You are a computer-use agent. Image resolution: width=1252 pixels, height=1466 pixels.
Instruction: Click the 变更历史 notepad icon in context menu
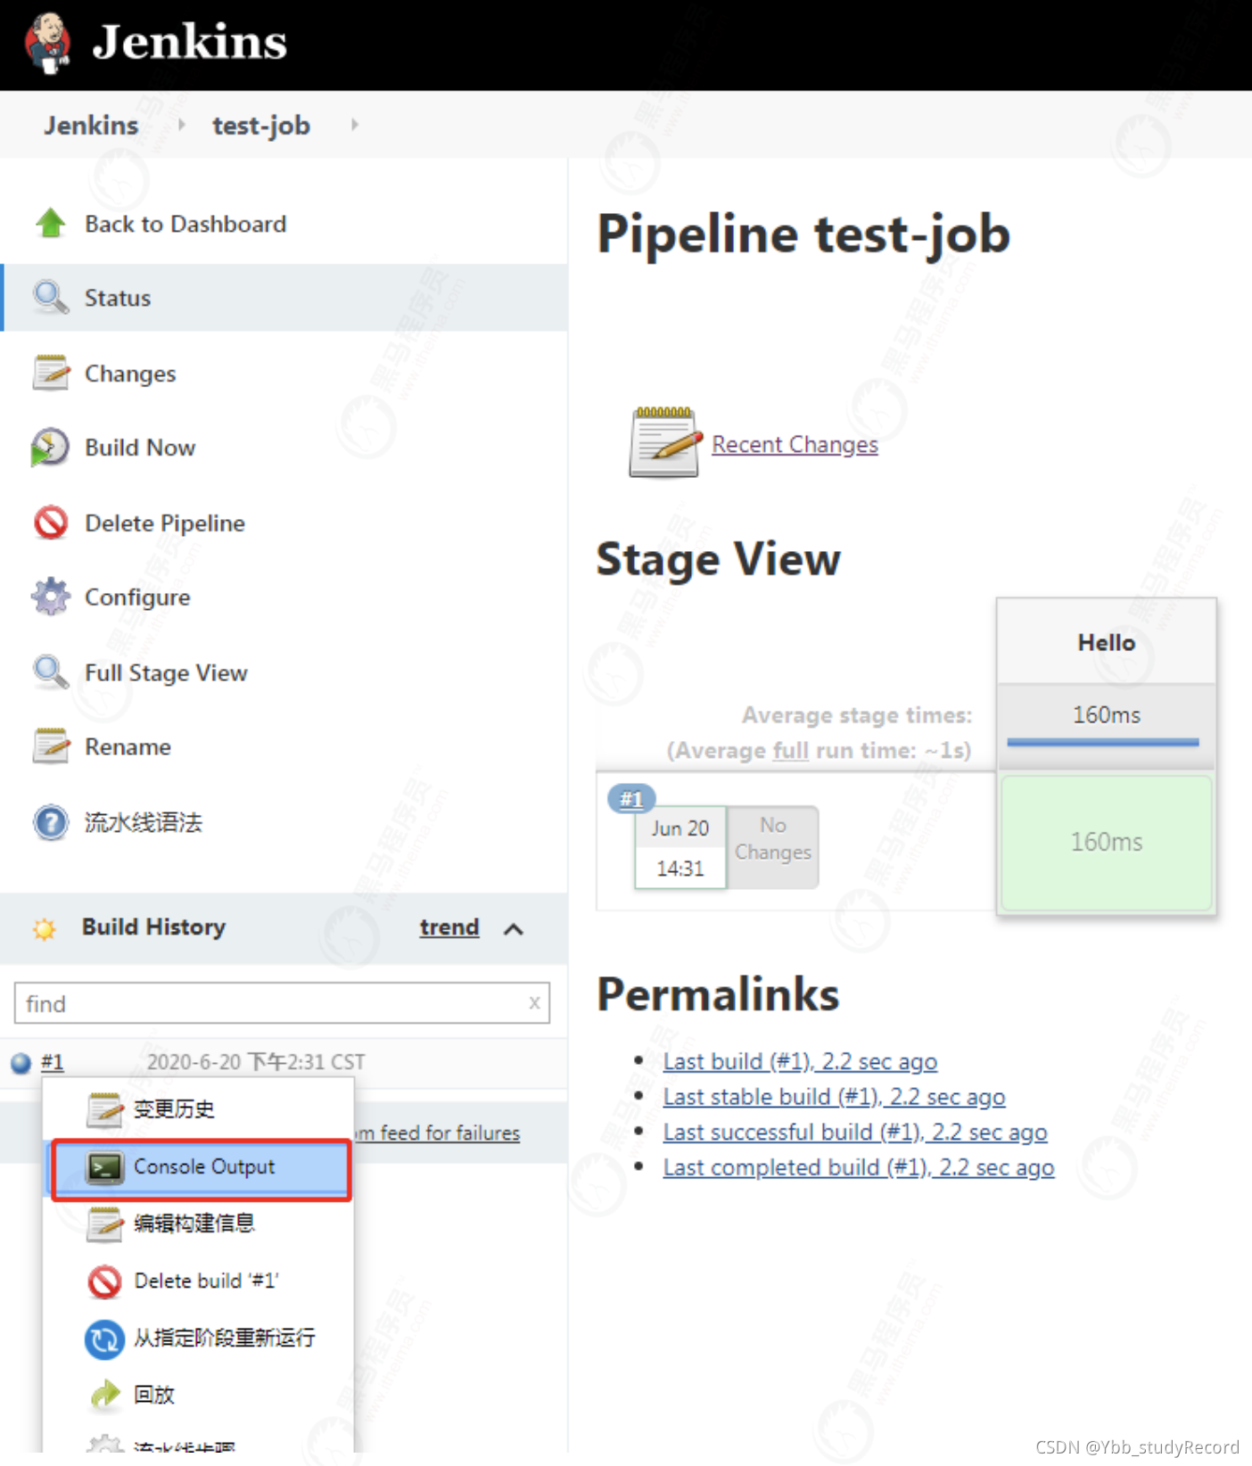(x=104, y=1109)
